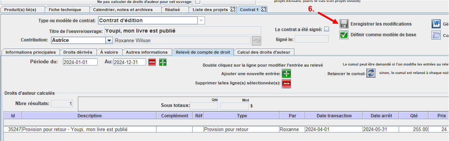Open the Contribution Autrice dropdown
The image size is (449, 141).
pos(109,40)
